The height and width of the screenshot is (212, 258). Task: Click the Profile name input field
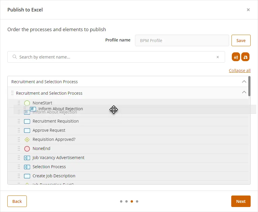(x=182, y=41)
